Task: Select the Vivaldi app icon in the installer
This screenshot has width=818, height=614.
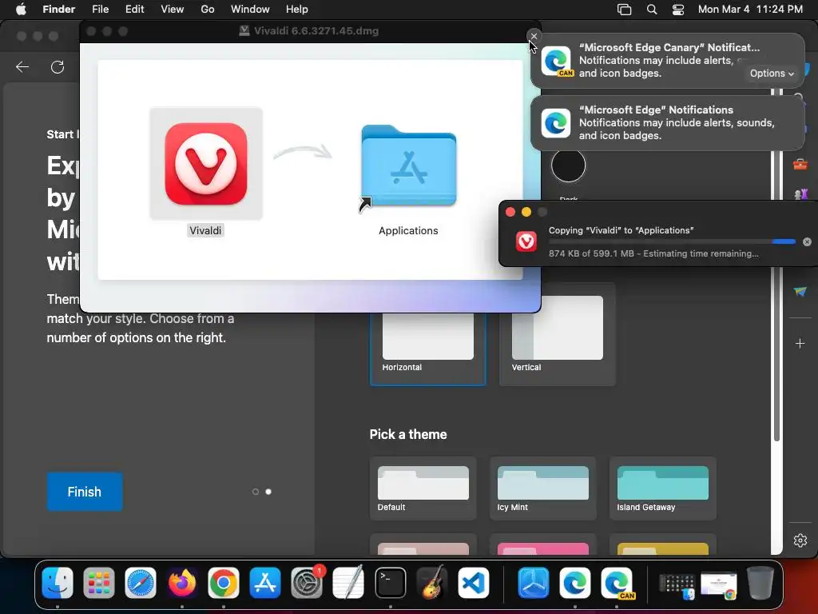Action: pos(206,163)
